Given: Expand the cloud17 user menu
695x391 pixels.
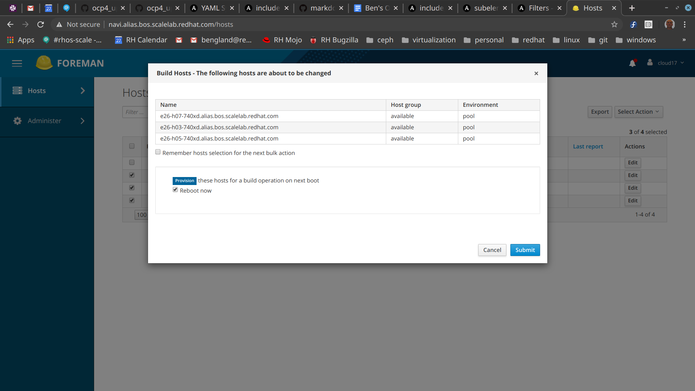Looking at the screenshot, I should pyautogui.click(x=667, y=63).
